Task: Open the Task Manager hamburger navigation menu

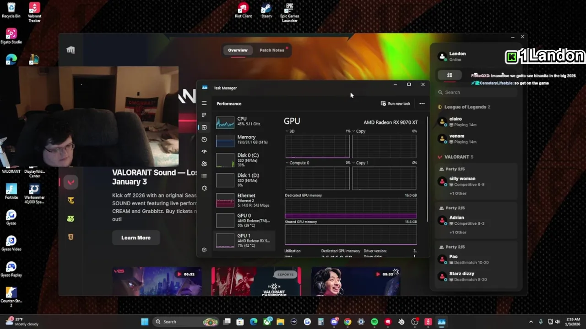Action: coord(204,103)
